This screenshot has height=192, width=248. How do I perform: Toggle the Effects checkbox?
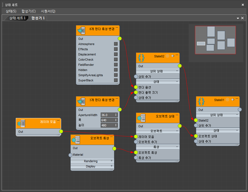(x=116, y=49)
